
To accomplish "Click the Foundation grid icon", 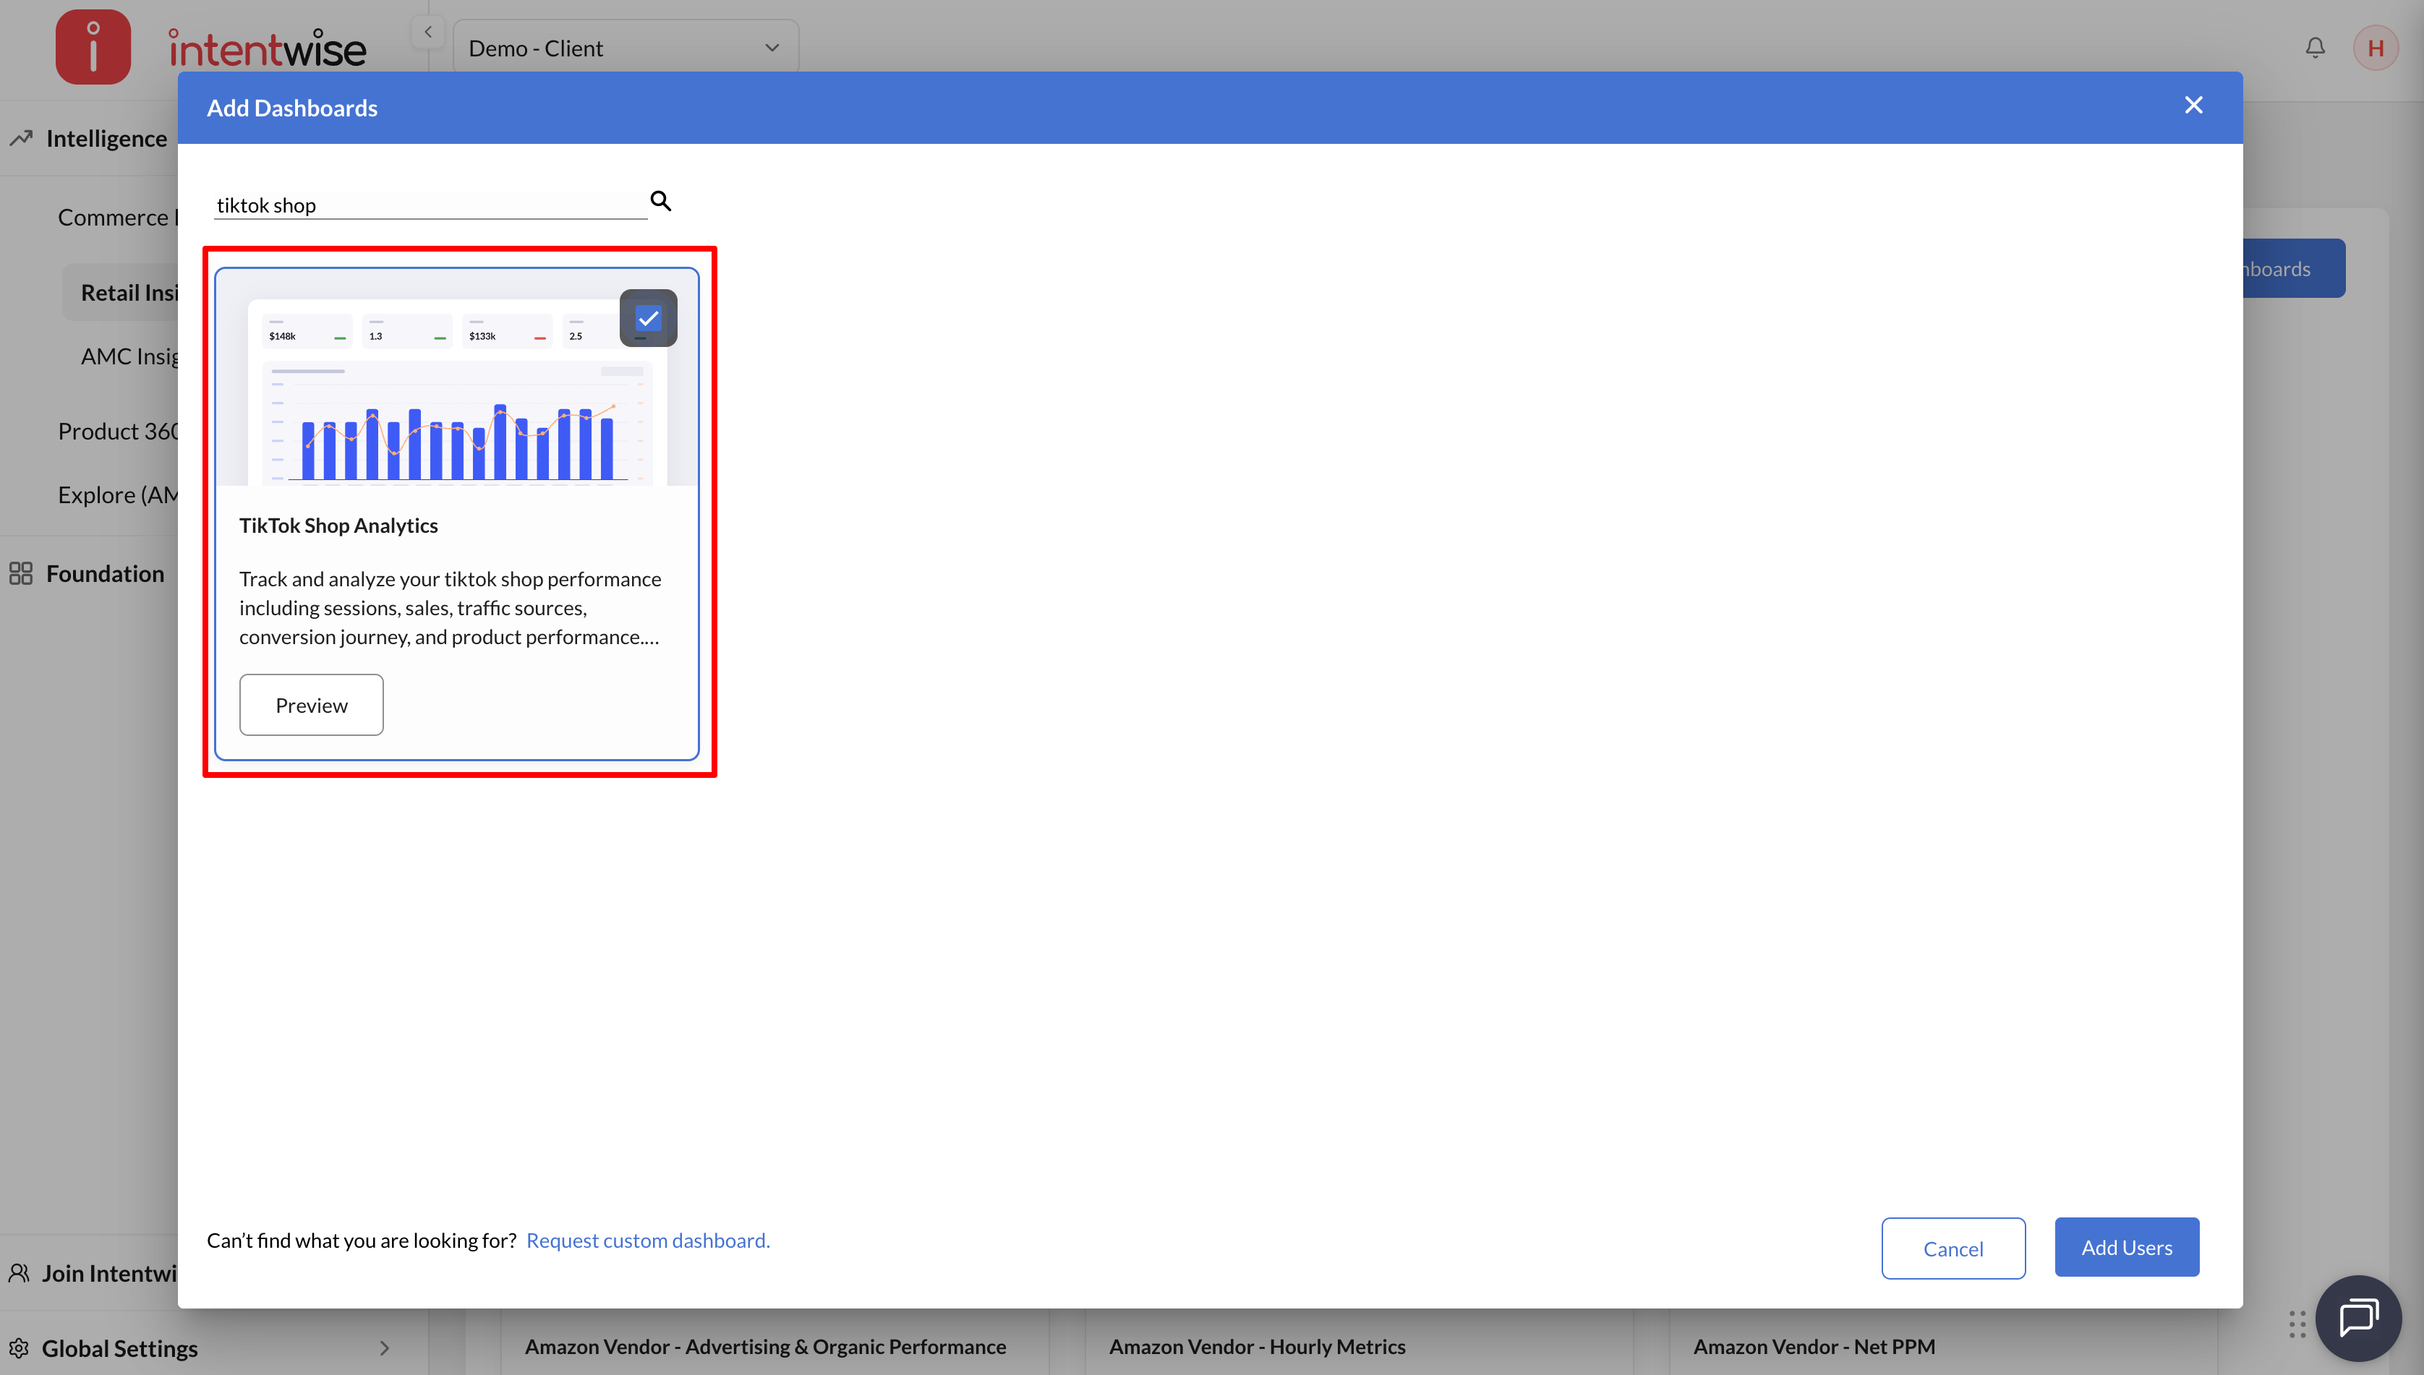I will pyautogui.click(x=21, y=573).
